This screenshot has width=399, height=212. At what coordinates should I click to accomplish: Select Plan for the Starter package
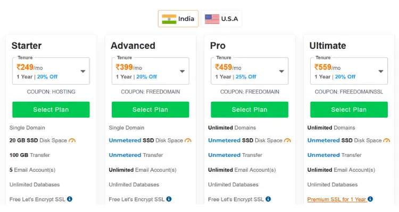pyautogui.click(x=51, y=110)
